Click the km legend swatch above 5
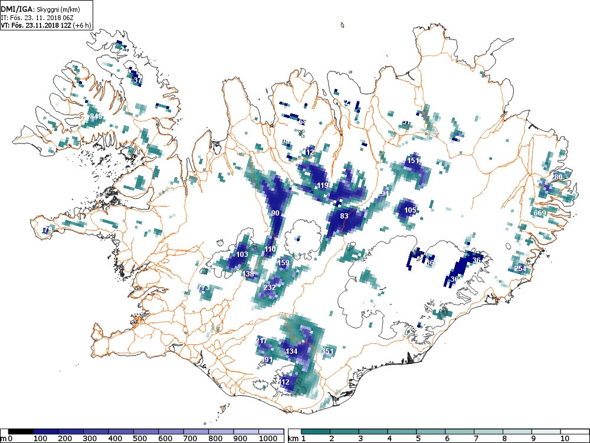This screenshot has height=443, width=590. [x=431, y=432]
